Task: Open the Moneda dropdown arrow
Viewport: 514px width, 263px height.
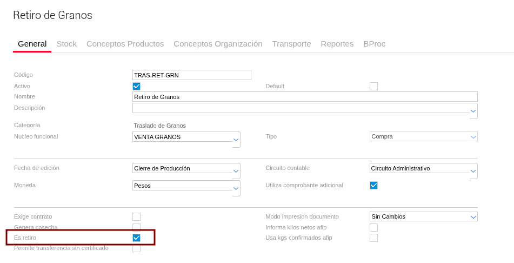Action: (236, 188)
